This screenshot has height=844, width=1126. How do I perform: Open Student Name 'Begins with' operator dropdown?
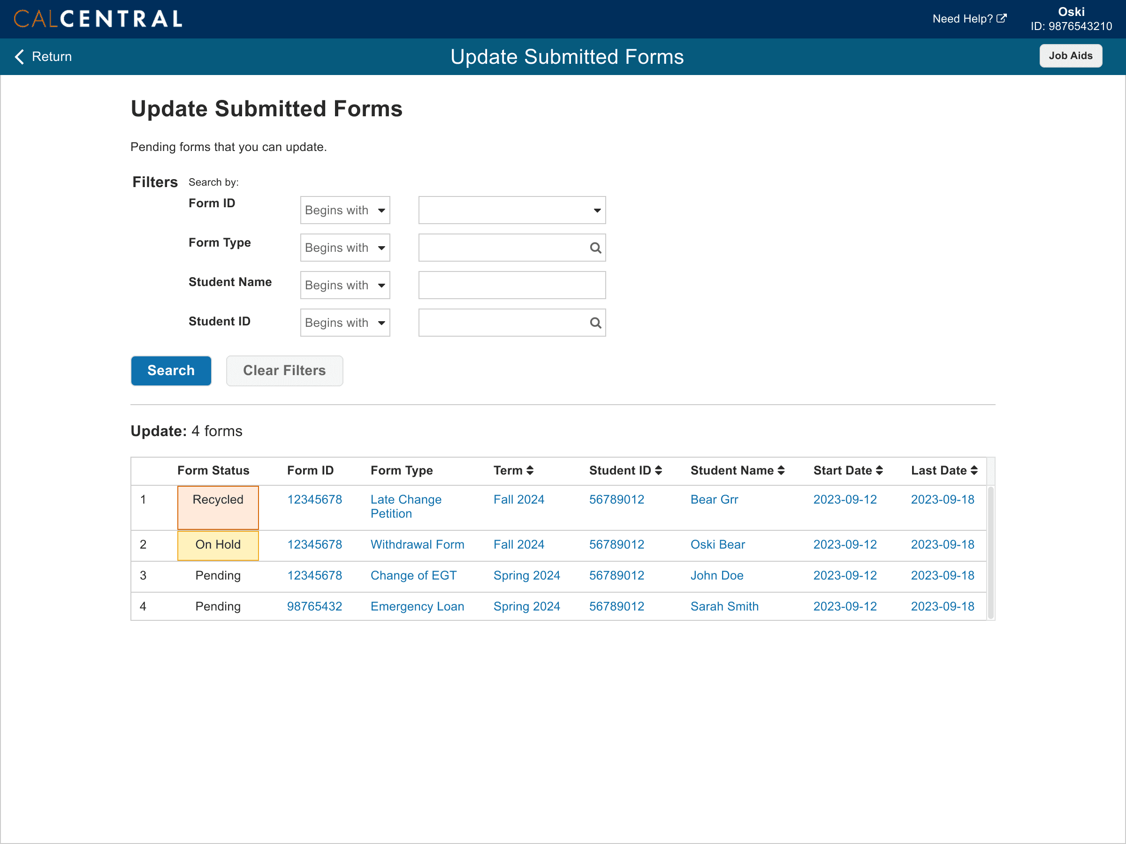click(x=345, y=285)
